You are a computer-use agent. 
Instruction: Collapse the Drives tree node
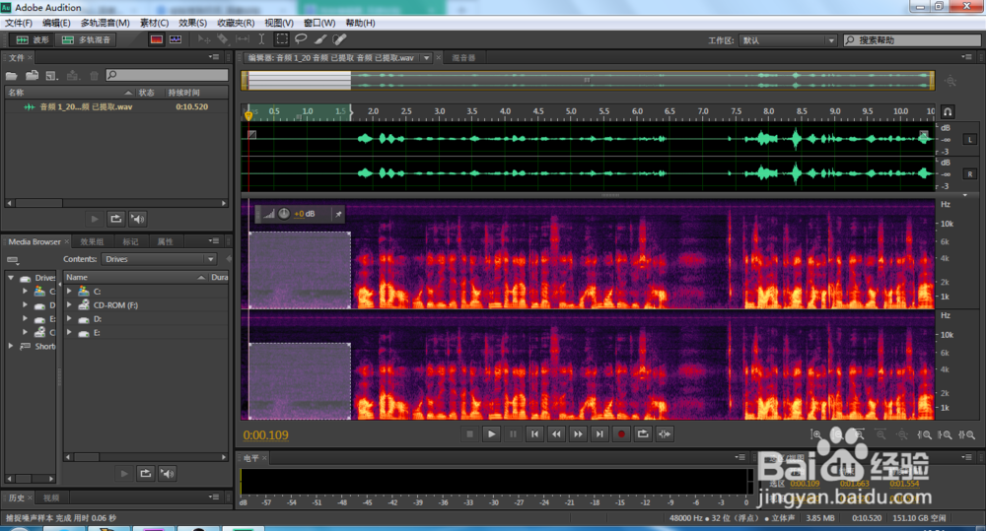pos(11,277)
